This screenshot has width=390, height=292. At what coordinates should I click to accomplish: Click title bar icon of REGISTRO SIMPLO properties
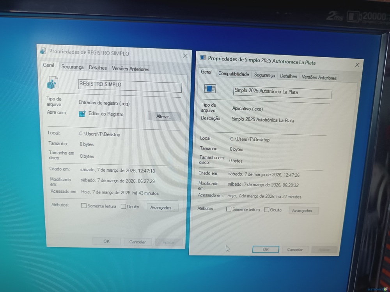tap(43, 51)
